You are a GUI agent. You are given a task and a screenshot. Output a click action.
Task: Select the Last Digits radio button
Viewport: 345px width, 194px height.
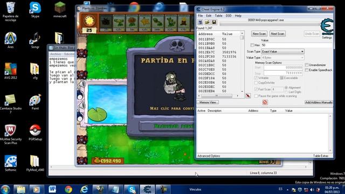click(x=286, y=92)
